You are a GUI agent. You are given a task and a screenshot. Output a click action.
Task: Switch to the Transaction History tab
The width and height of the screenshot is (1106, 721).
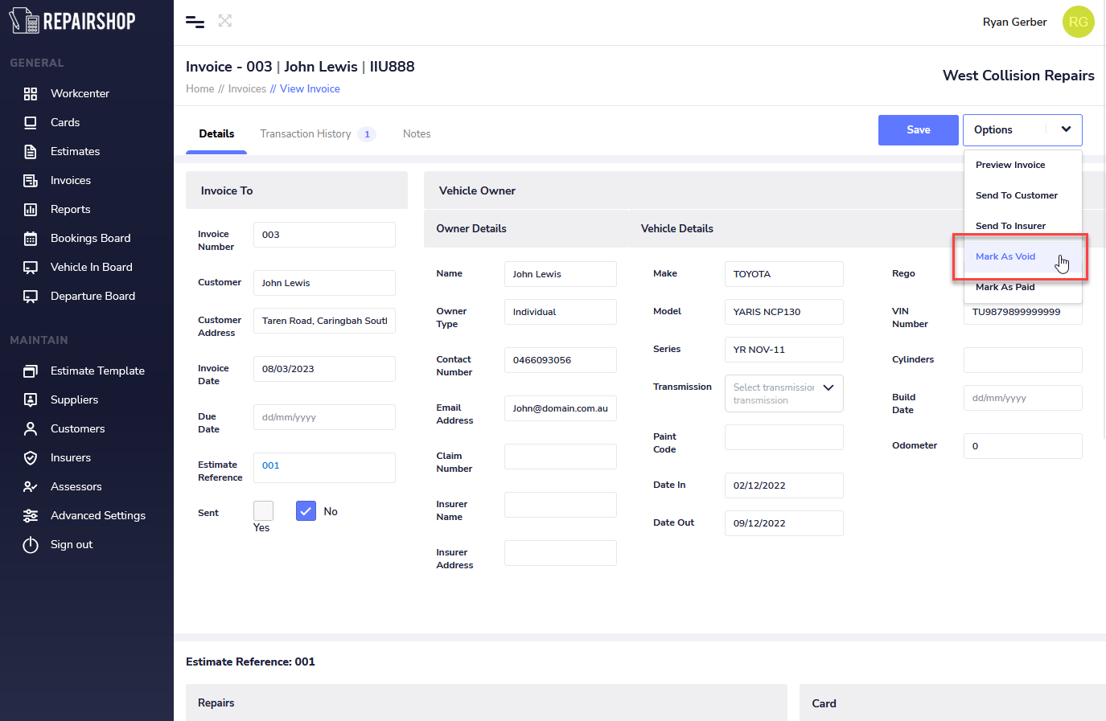pos(306,134)
